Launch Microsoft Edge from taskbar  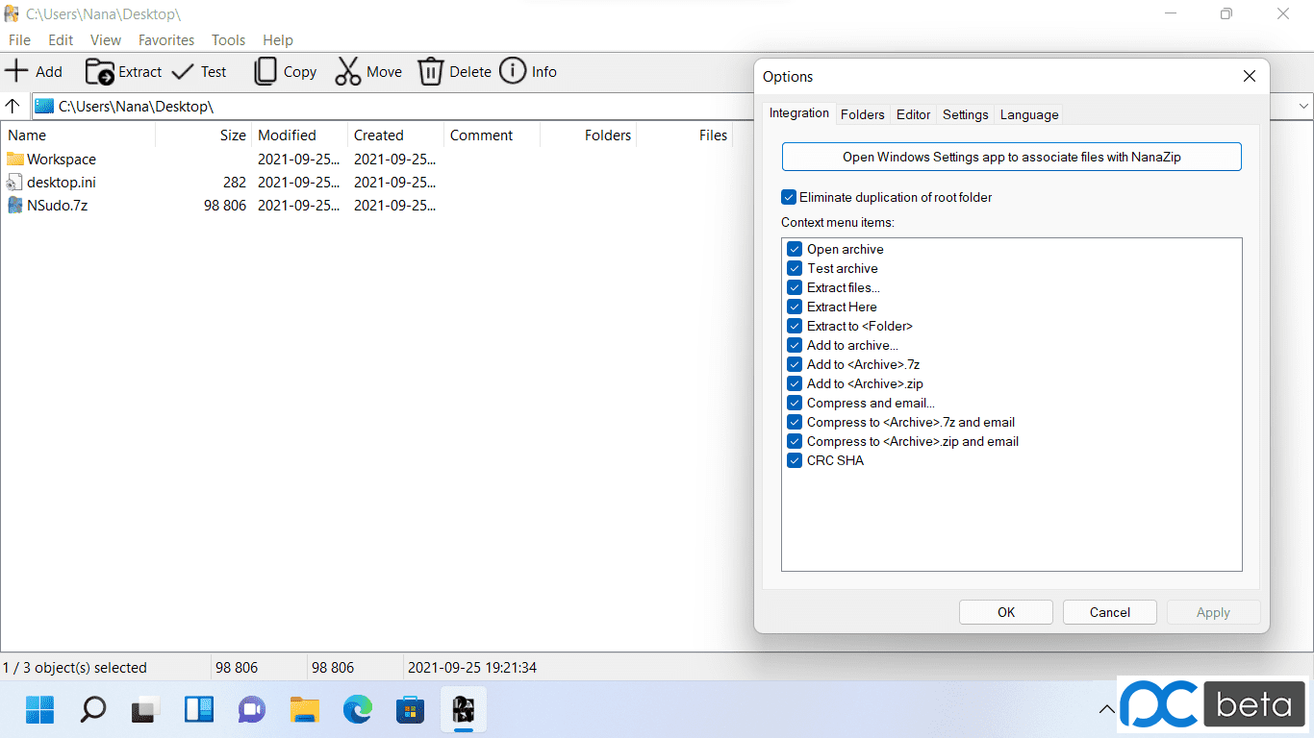(358, 710)
